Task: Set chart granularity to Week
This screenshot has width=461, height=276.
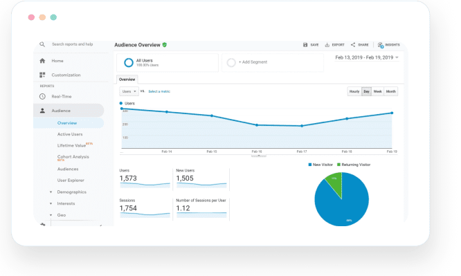Action: 378,91
